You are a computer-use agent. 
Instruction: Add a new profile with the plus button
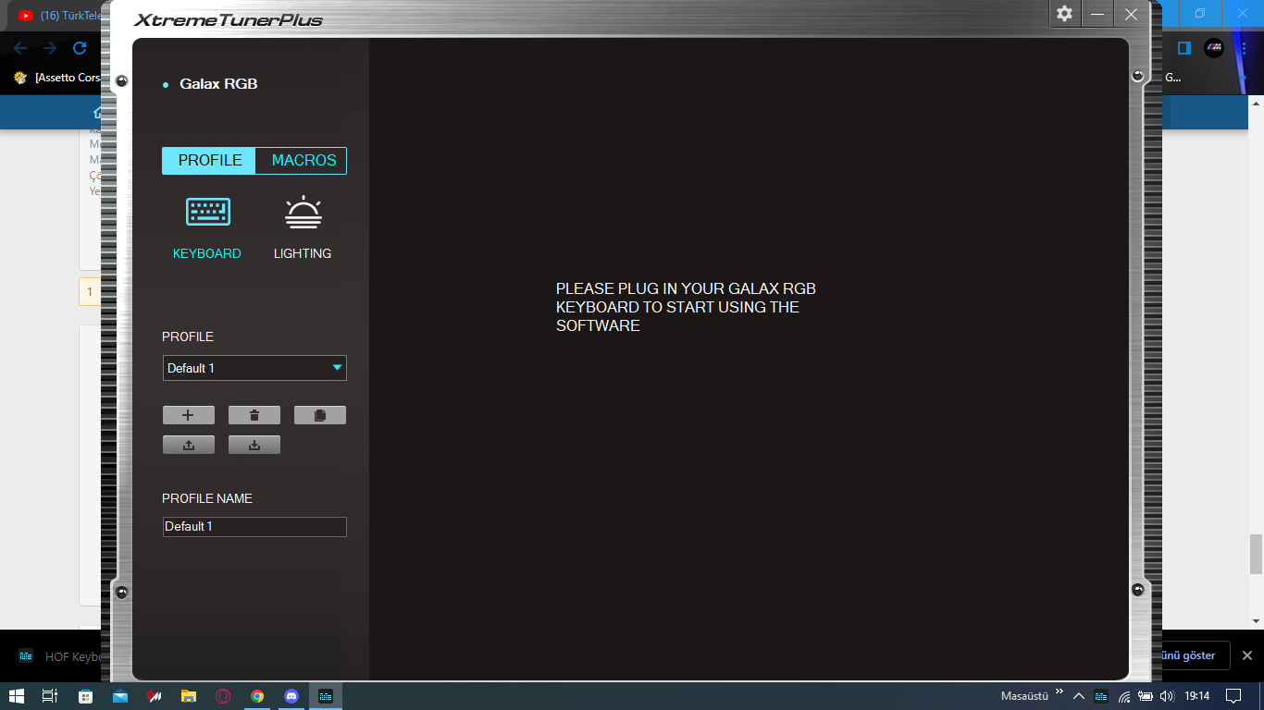click(189, 415)
